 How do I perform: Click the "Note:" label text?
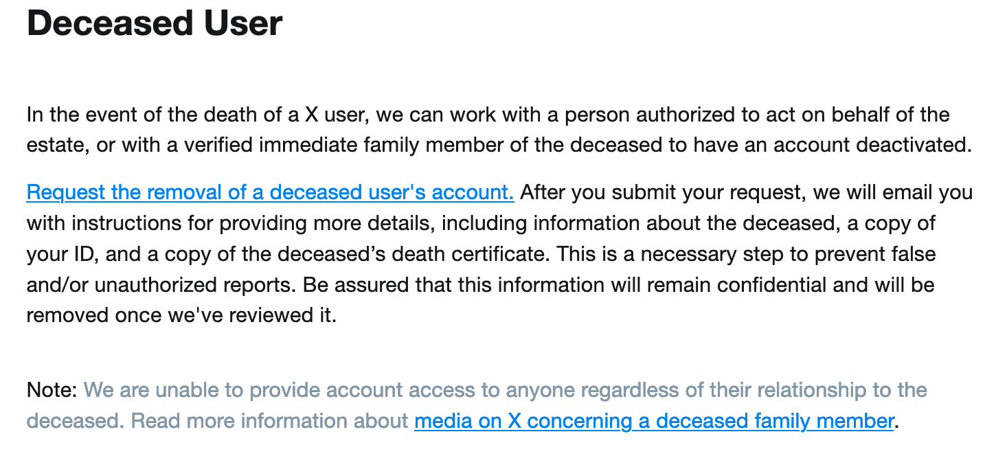pos(52,391)
